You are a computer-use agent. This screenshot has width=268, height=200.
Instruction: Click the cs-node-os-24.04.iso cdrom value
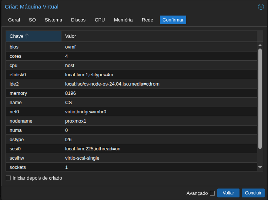pyautogui.click(x=112, y=84)
